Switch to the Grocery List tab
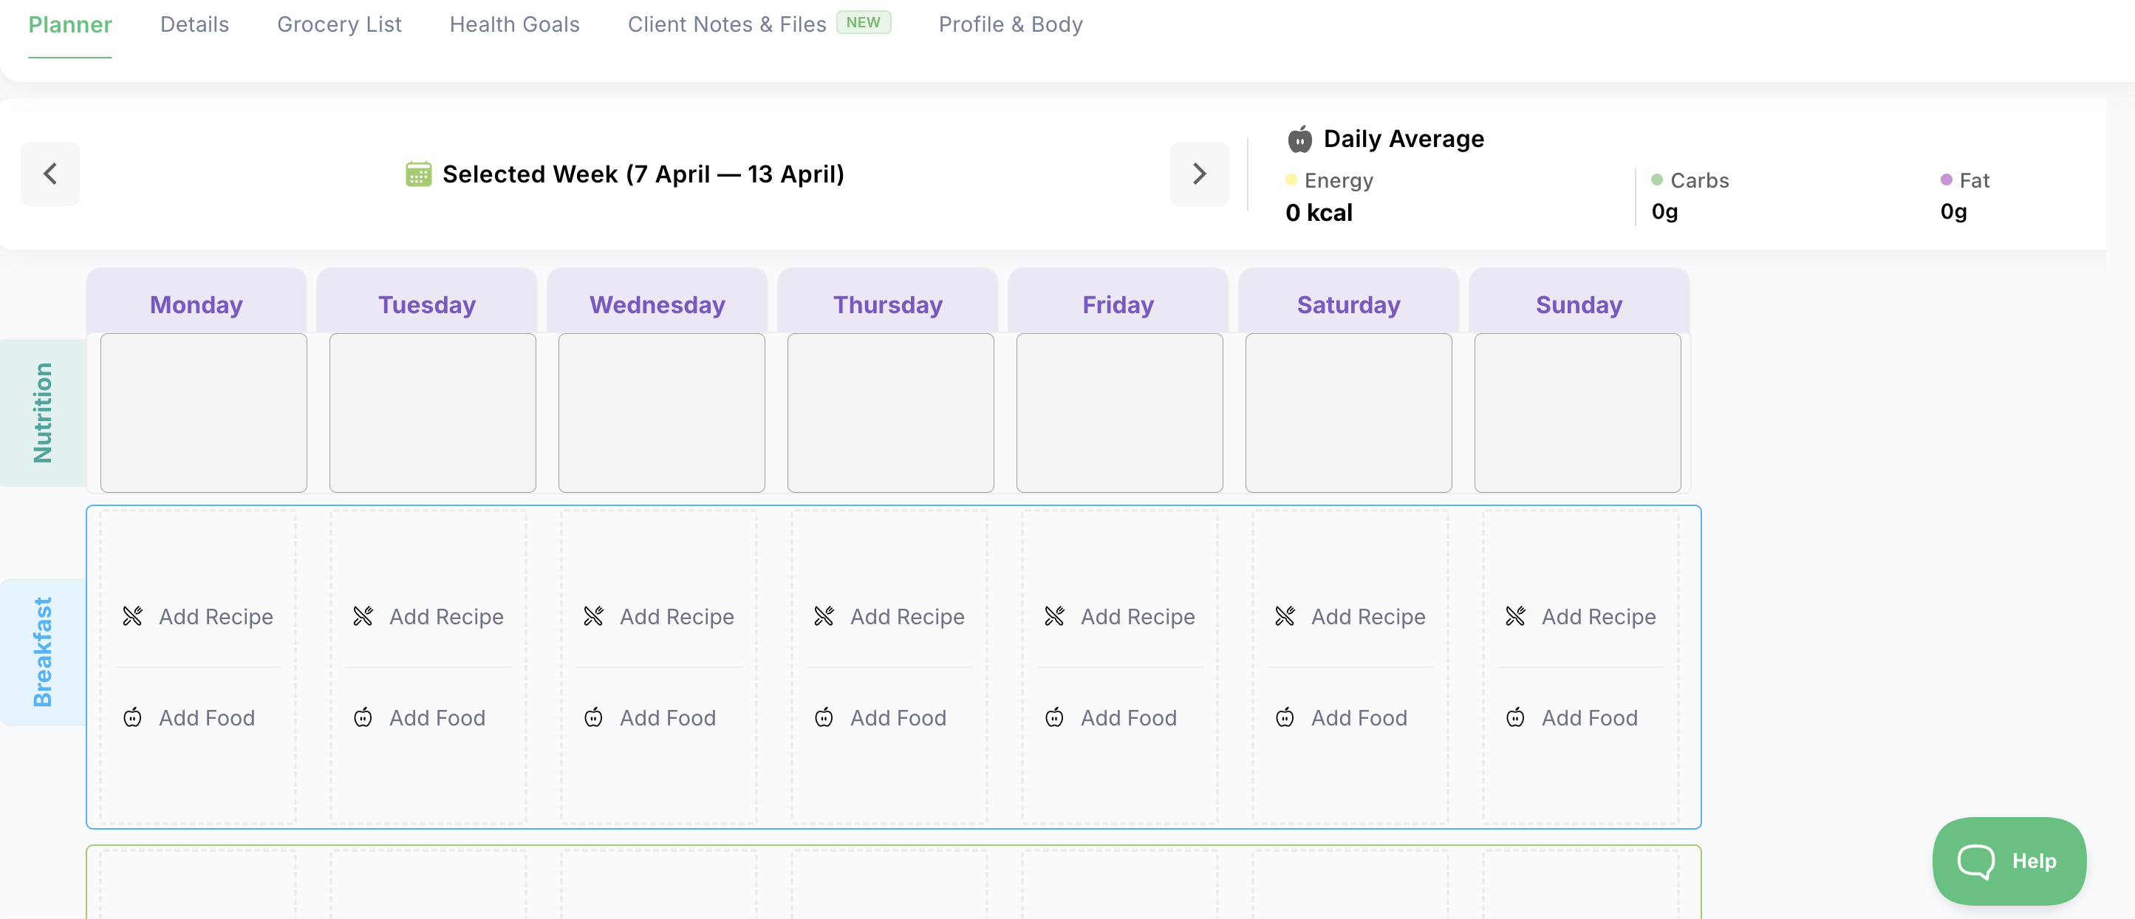 [339, 24]
